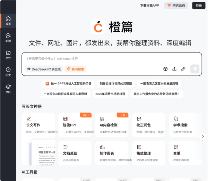Toggle the 联网搜索 web search option
This screenshot has width=208, height=181.
(76, 69)
